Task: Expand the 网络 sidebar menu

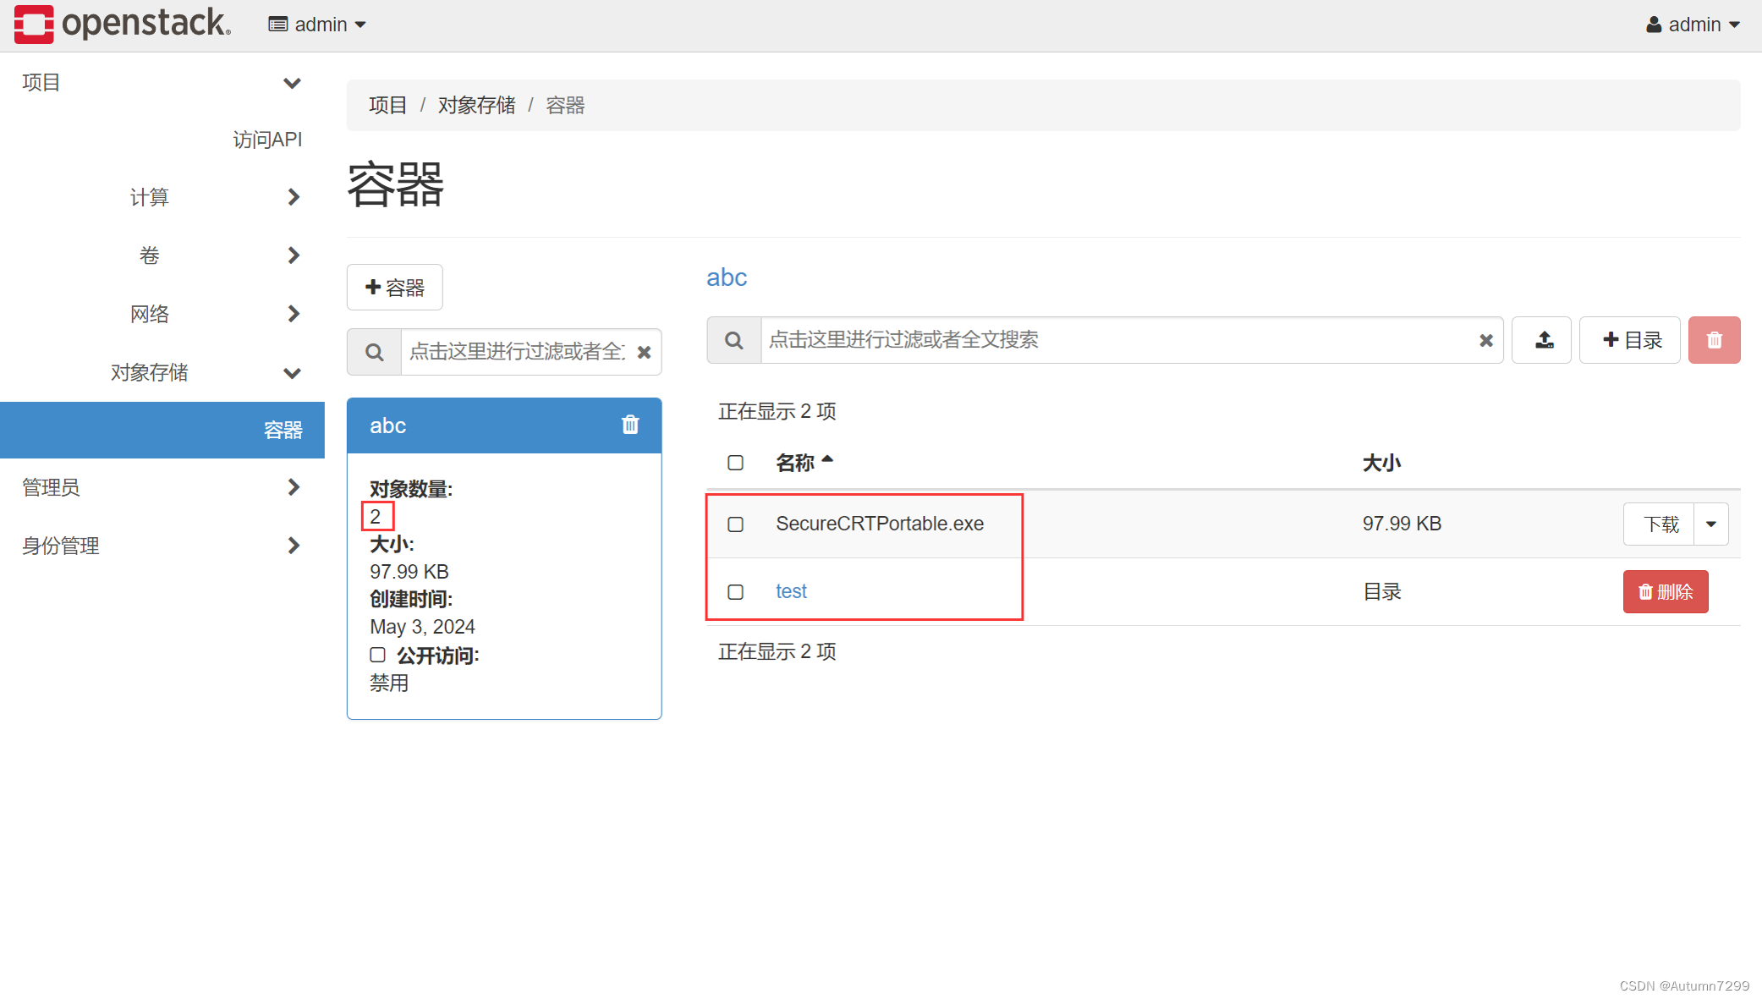Action: (162, 314)
